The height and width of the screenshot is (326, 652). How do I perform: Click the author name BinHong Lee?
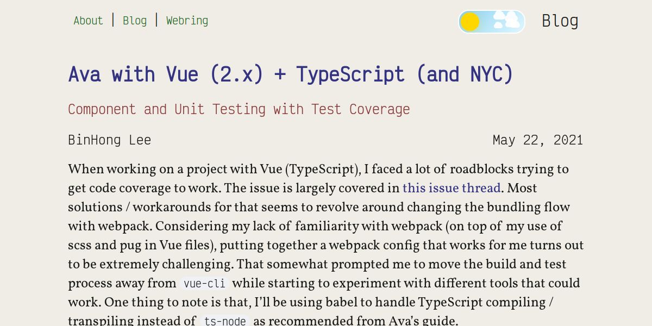coord(110,140)
